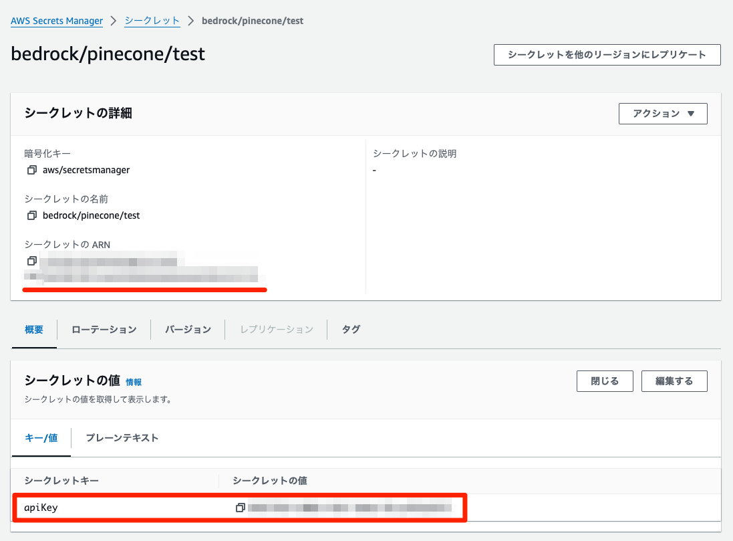Screen dimensions: 733x541
Task: Switch to プレーンテキスト view
Action: (x=122, y=438)
